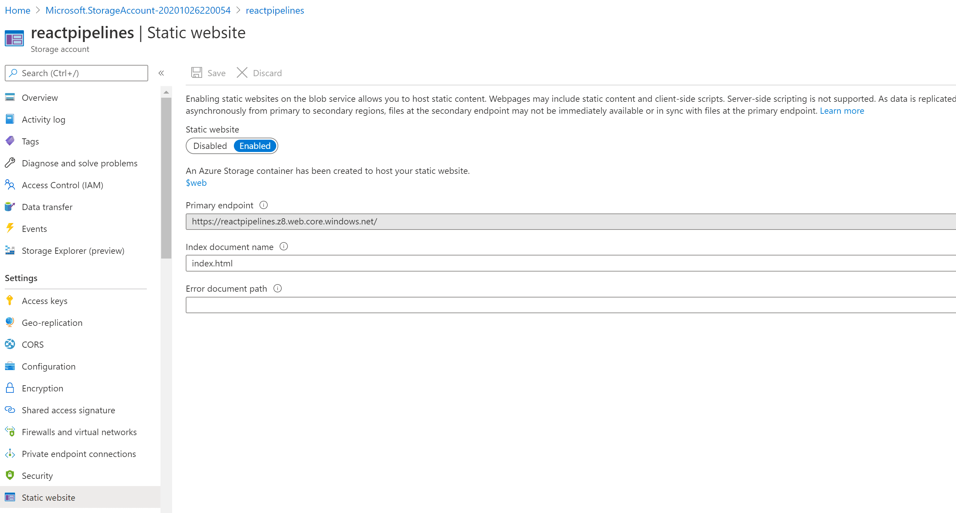The image size is (956, 513).
Task: Collapse the sidebar using double chevron
Action: tap(161, 73)
